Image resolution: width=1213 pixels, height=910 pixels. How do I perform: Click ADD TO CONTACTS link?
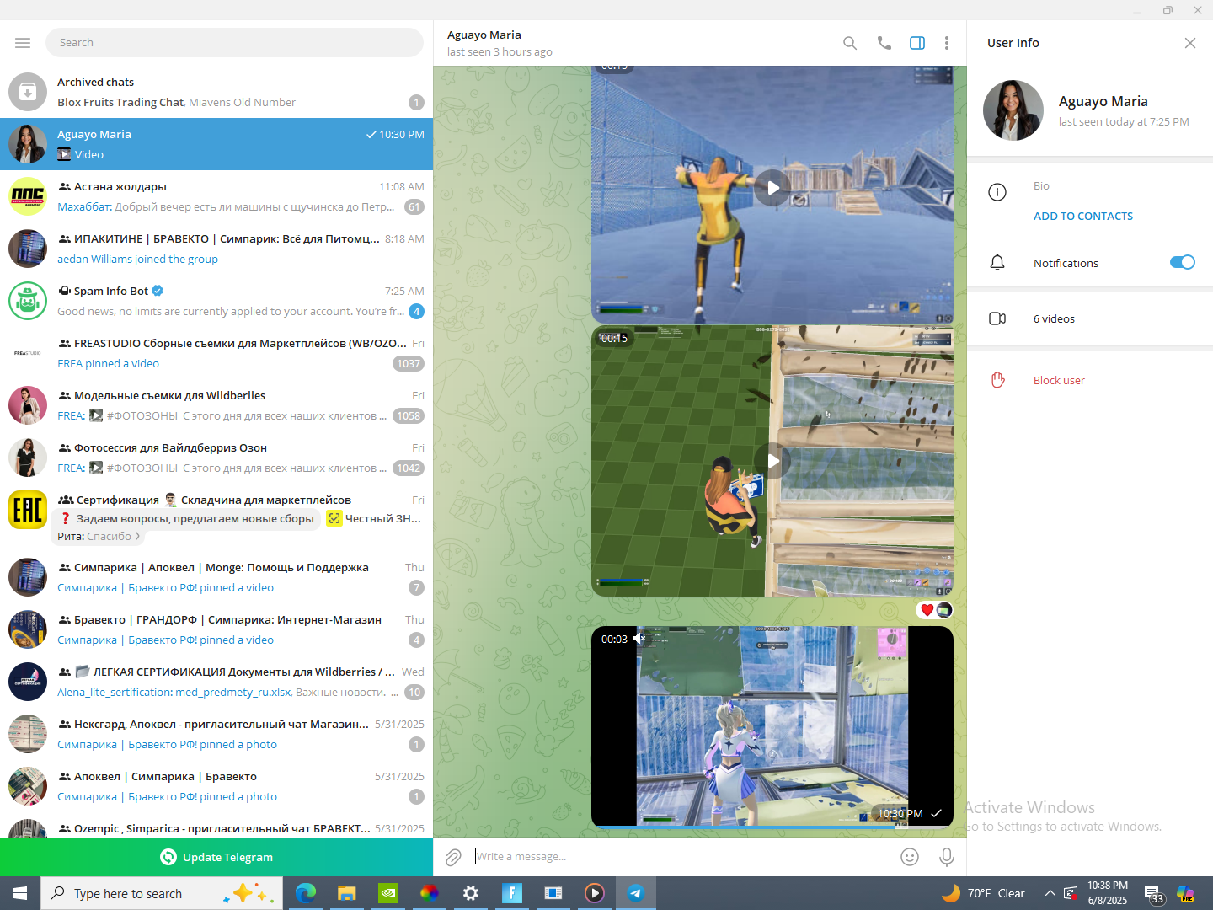(1083, 217)
